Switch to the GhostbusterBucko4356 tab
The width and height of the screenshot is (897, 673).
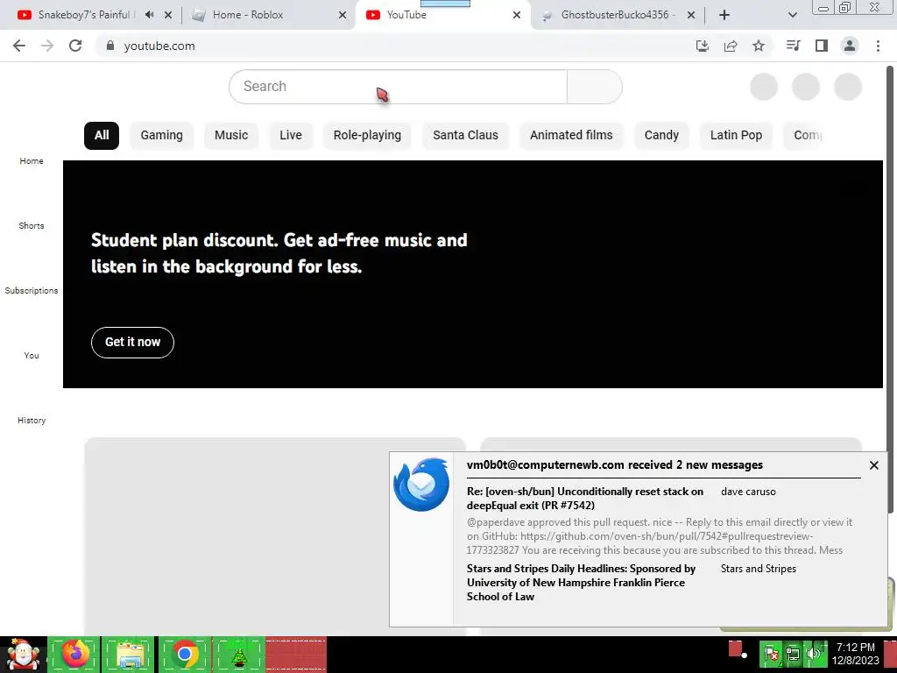tap(618, 15)
